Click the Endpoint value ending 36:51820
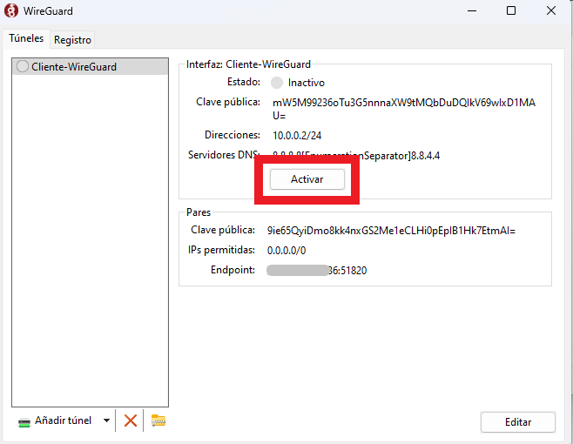Screen dimensions: 573x444 pos(316,271)
